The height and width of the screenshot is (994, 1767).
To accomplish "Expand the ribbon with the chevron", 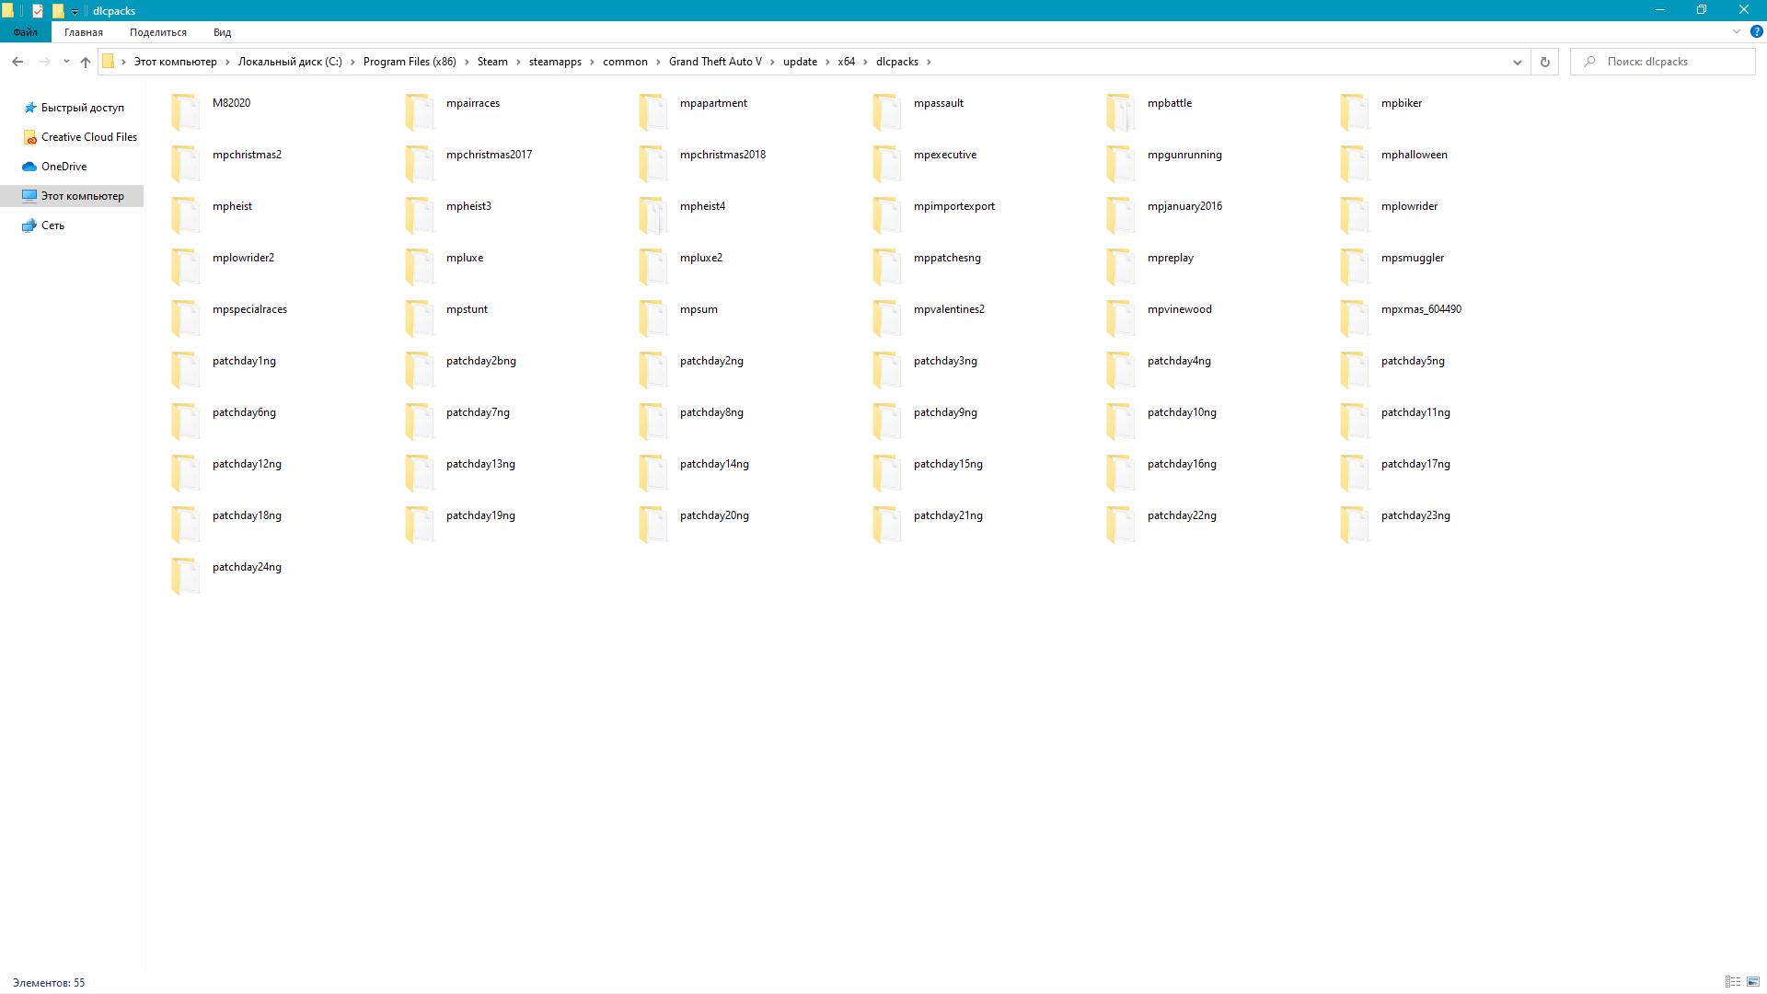I will 1737,31.
